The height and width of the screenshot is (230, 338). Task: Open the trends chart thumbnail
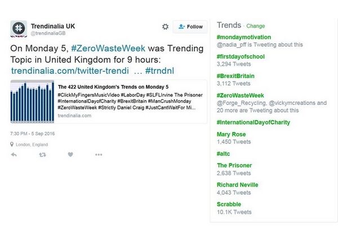[x=32, y=102]
